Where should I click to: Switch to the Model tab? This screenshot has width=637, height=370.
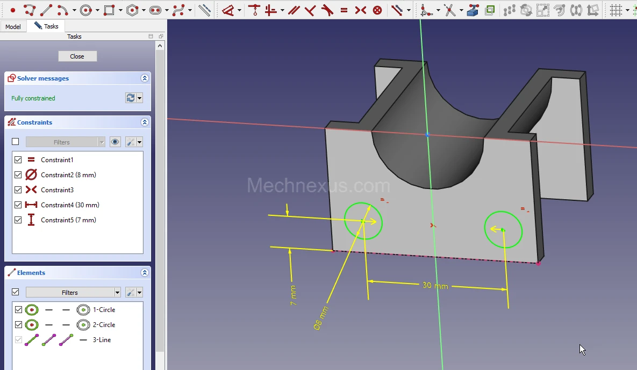coord(13,27)
